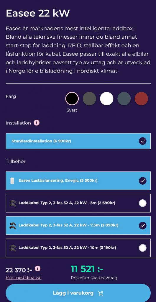
Task: Choose the white color swatch
Action: point(107,99)
